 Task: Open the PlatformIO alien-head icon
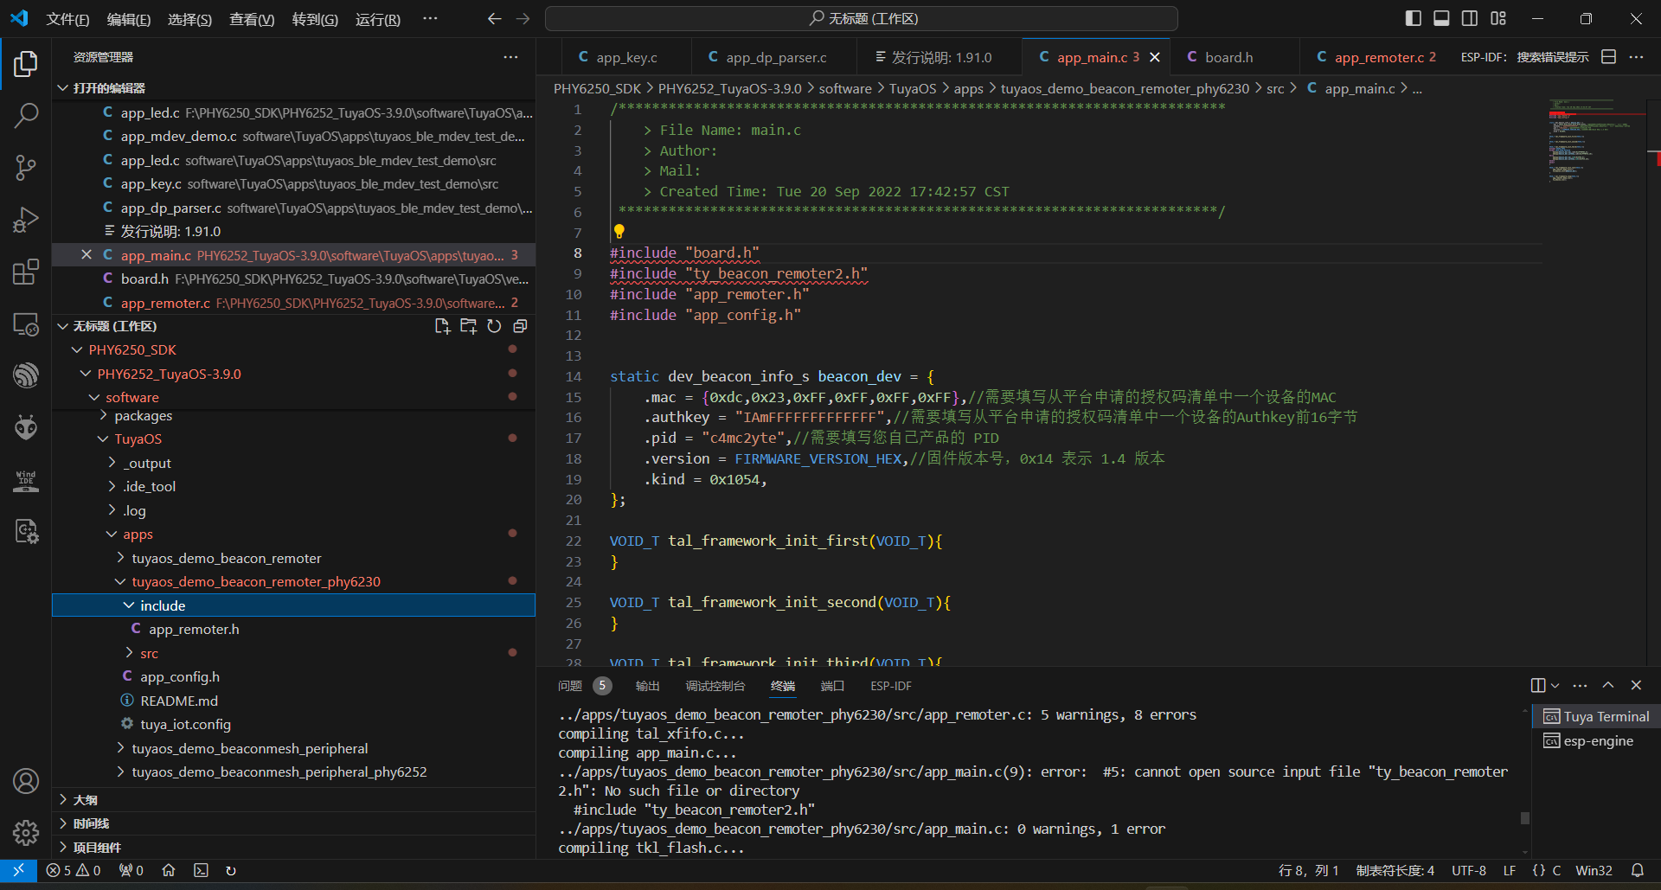(x=26, y=427)
